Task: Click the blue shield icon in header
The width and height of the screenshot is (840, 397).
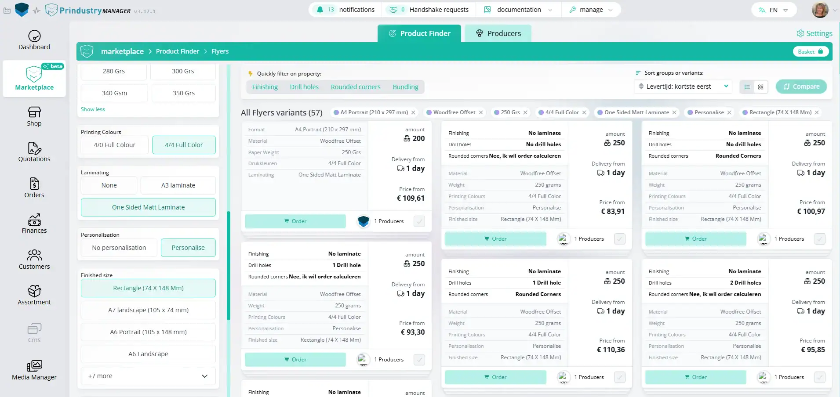Action: pyautogui.click(x=22, y=10)
